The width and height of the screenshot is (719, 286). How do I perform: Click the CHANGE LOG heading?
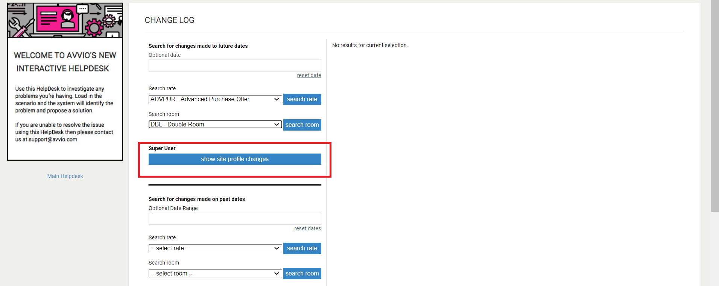tap(170, 20)
